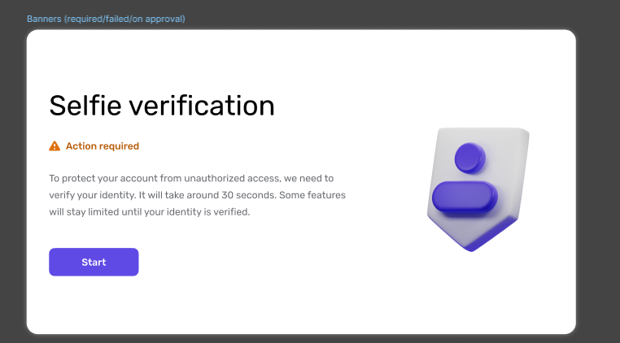The height and width of the screenshot is (343, 620).
Task: Click the word "Action" beside the warning icon
Action: coord(81,146)
